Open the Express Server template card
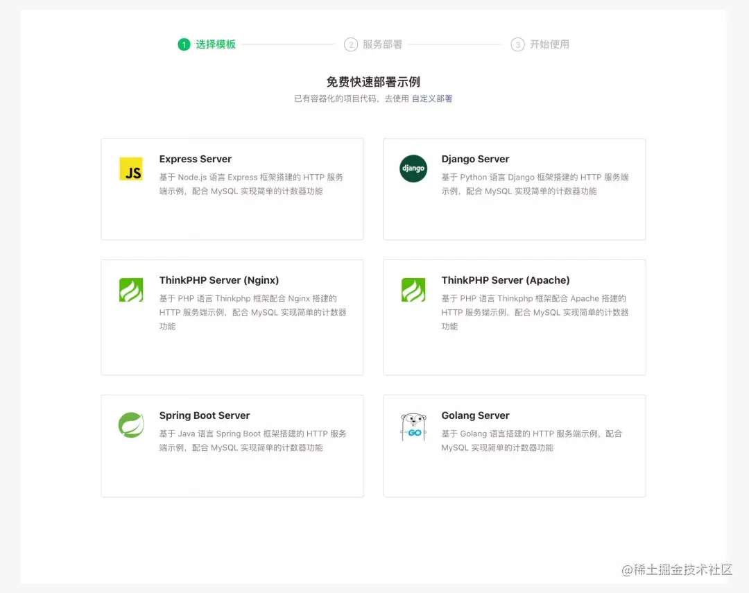This screenshot has height=593, width=749. [232, 189]
